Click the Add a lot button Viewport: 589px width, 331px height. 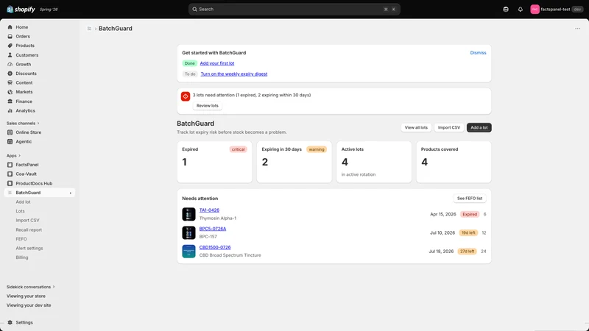(x=479, y=127)
